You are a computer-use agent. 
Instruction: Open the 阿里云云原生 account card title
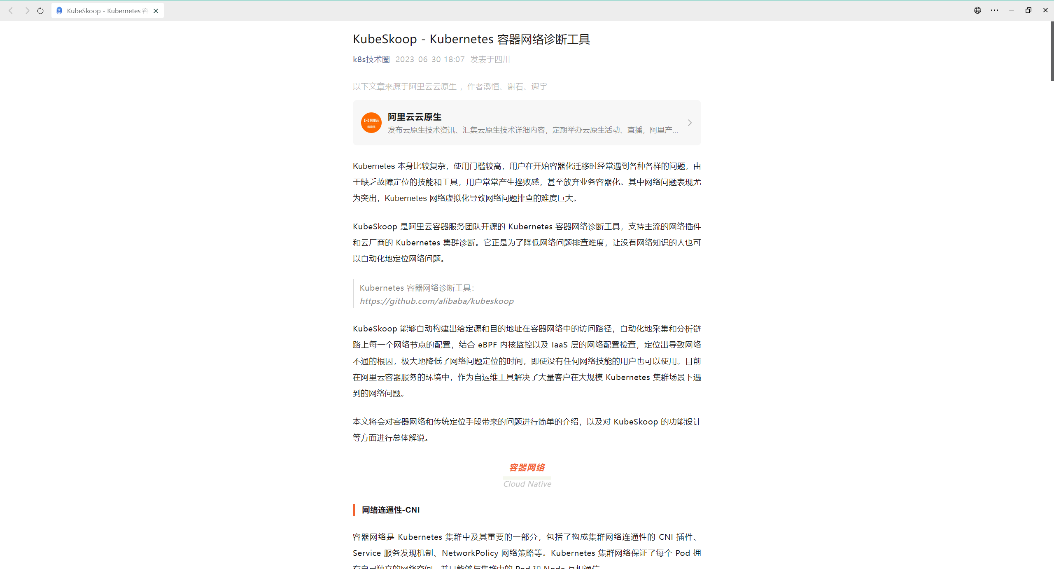(x=414, y=117)
